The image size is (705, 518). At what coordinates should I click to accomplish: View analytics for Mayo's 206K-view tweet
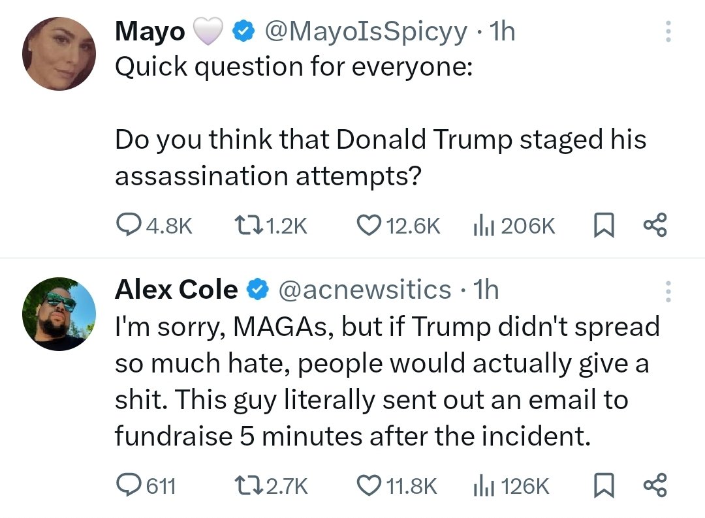[482, 226]
